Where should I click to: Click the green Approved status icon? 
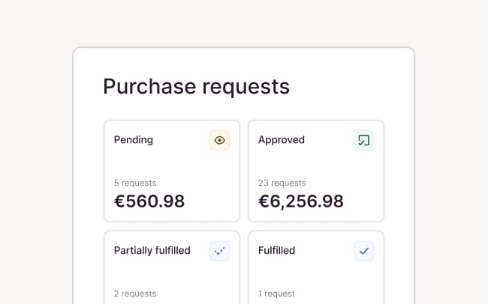pyautogui.click(x=363, y=140)
